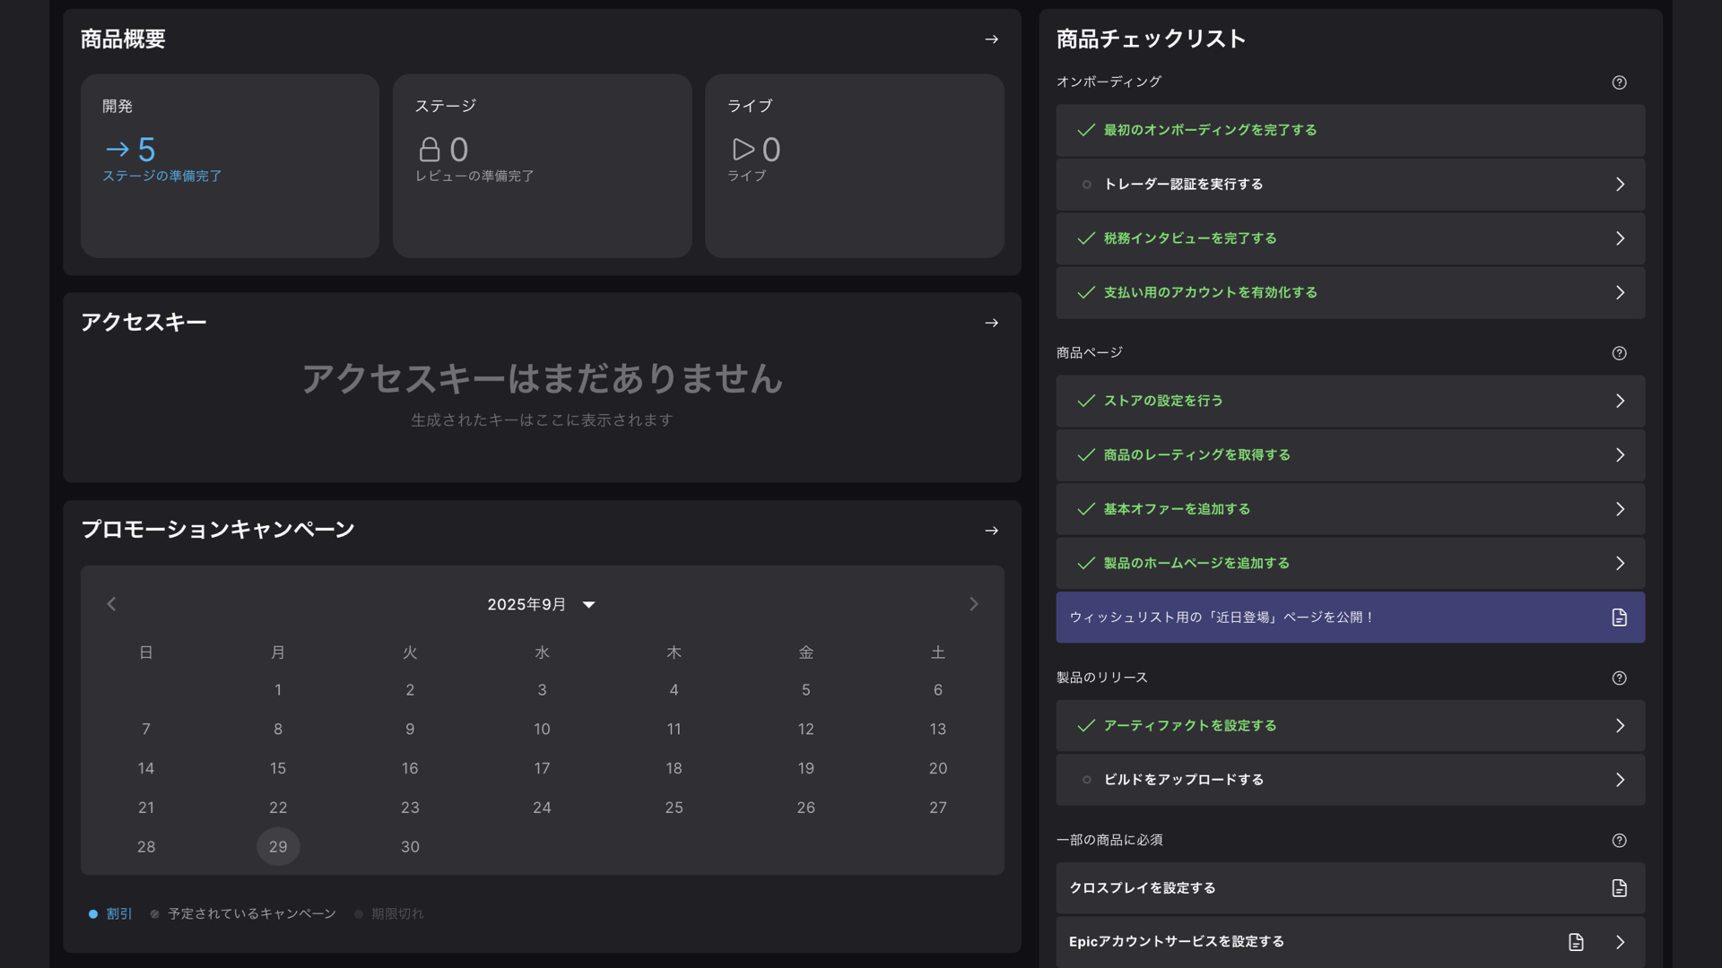
Task: Open 商品概要 via its arrow icon
Action: pos(991,39)
